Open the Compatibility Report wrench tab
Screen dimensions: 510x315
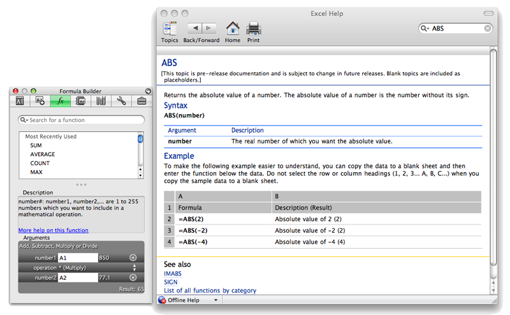point(121,101)
